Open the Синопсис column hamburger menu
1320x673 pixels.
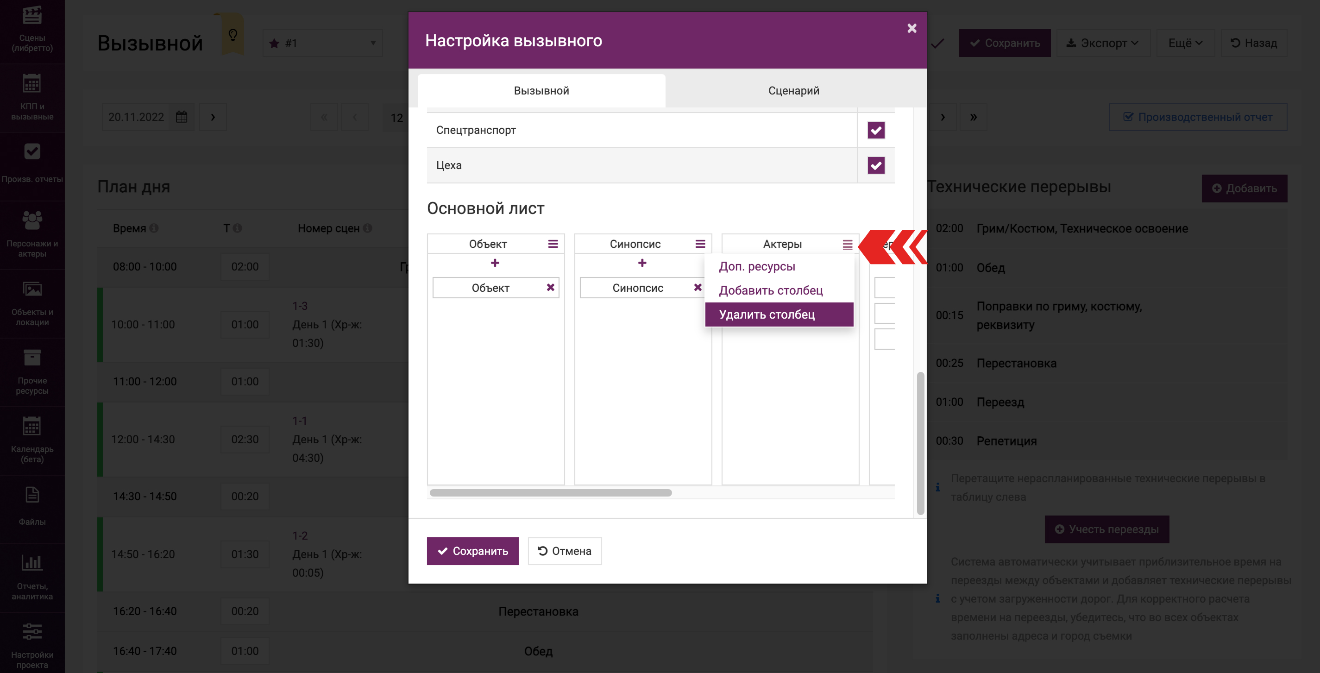point(700,244)
